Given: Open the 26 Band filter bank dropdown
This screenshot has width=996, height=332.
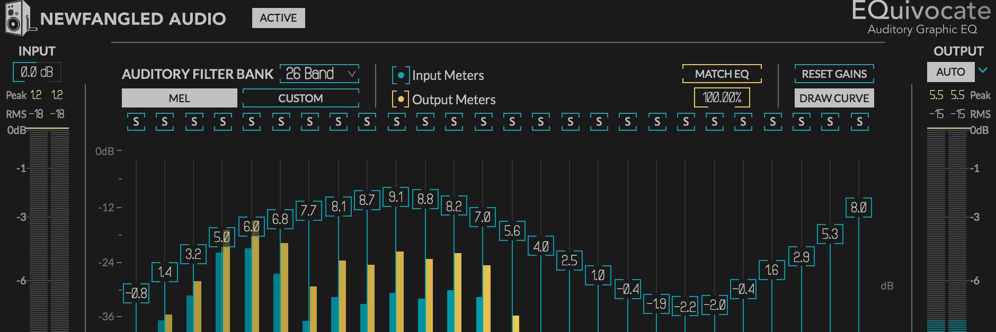Looking at the screenshot, I should pos(319,74).
